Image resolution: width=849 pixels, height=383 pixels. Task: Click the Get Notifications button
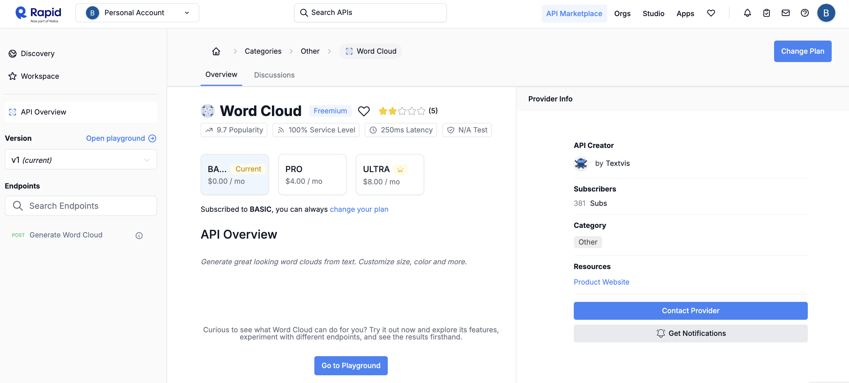coord(690,333)
